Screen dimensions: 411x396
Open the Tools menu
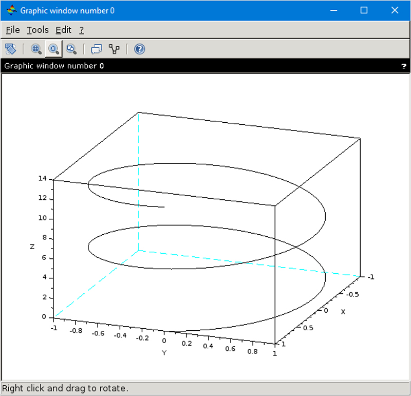point(37,30)
